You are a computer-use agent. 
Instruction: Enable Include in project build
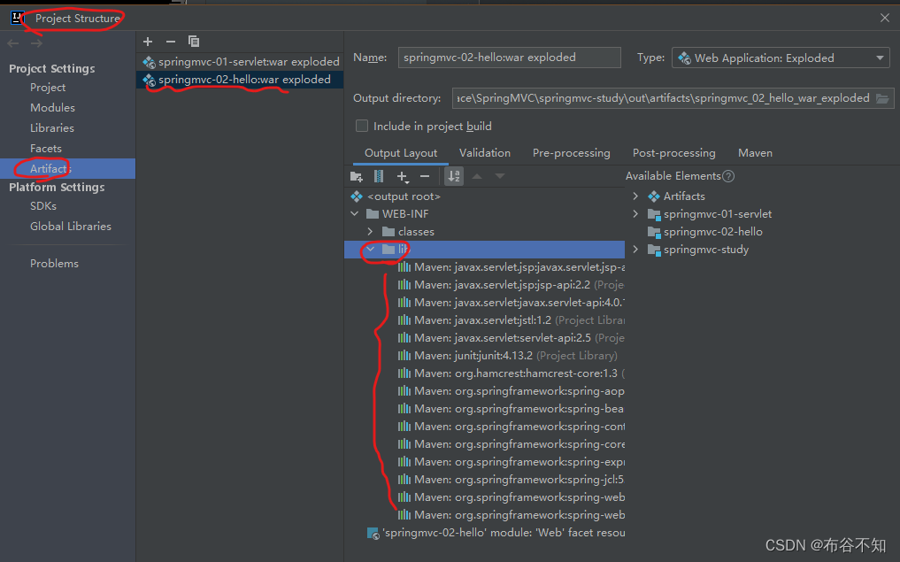362,126
